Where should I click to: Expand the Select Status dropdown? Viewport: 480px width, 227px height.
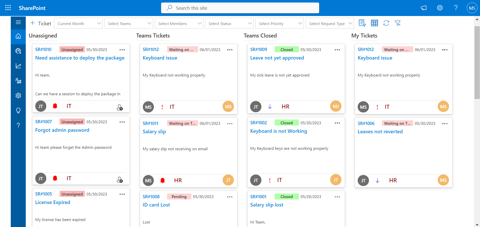[x=229, y=23]
